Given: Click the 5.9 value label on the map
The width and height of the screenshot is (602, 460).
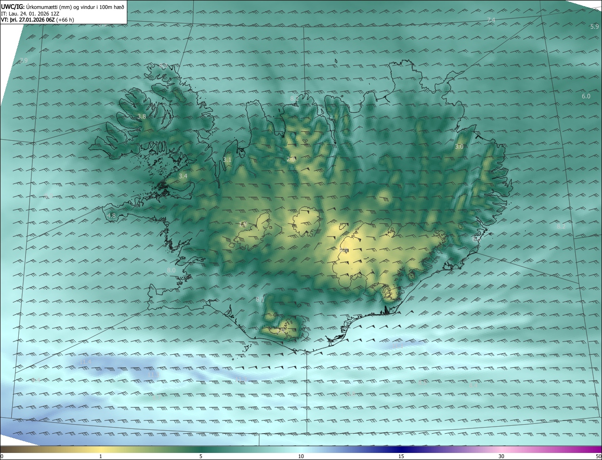Looking at the screenshot, I should [594, 27].
